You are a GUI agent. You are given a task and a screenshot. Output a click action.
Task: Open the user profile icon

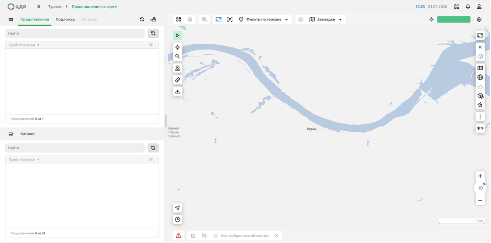point(479,7)
